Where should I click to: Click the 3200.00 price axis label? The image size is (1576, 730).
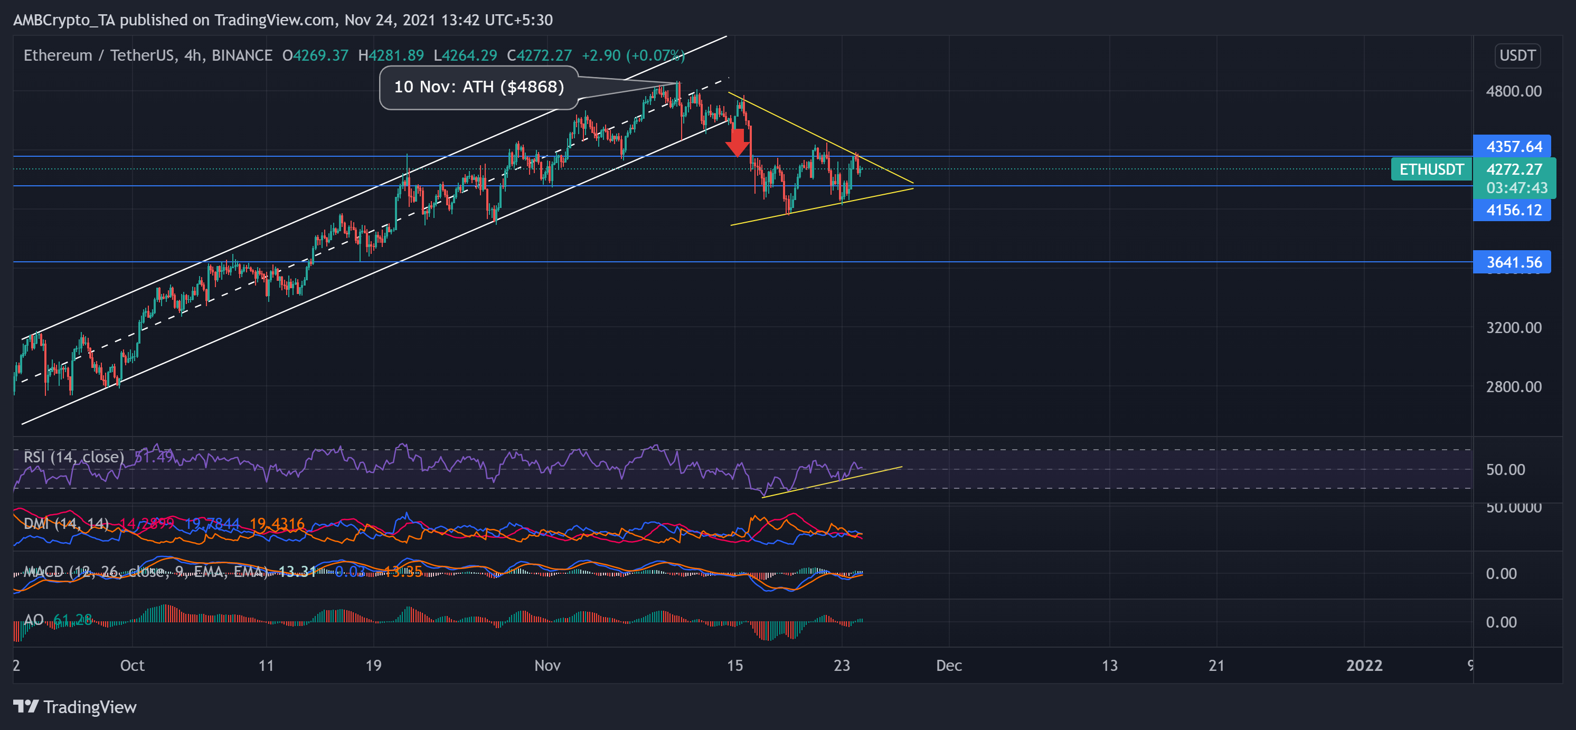point(1514,328)
